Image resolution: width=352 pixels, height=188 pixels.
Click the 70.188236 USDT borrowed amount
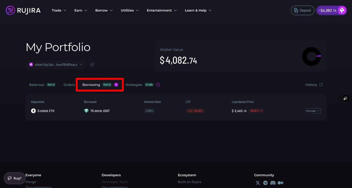100,111
